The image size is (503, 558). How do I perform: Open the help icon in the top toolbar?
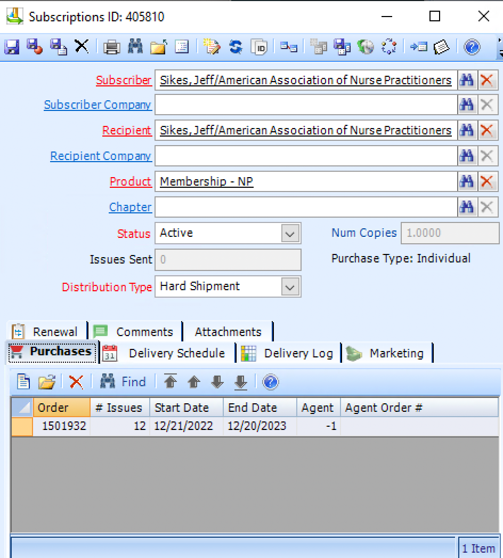(472, 47)
